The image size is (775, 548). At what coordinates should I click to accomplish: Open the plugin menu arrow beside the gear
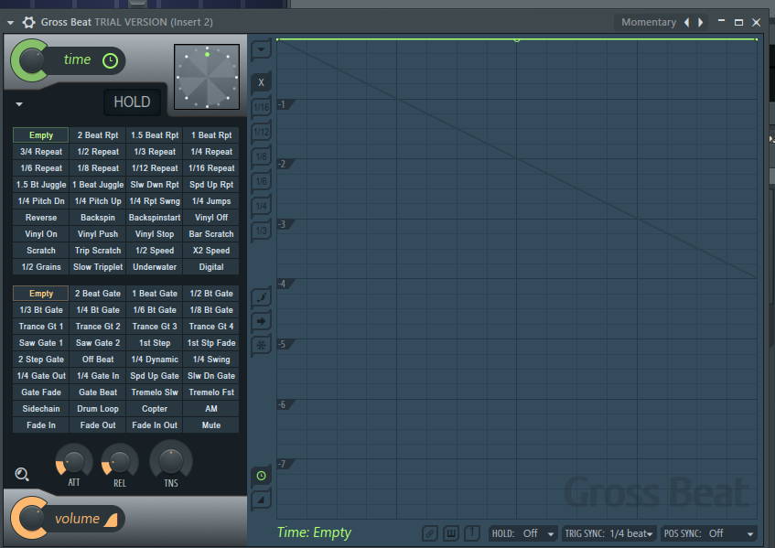10,22
